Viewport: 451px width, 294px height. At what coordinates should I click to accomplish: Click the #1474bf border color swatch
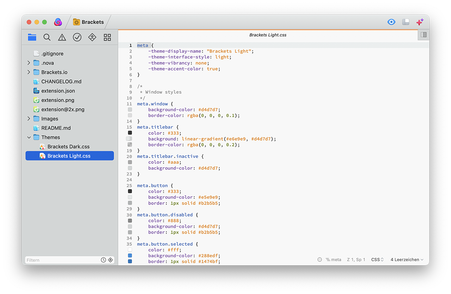pyautogui.click(x=130, y=261)
